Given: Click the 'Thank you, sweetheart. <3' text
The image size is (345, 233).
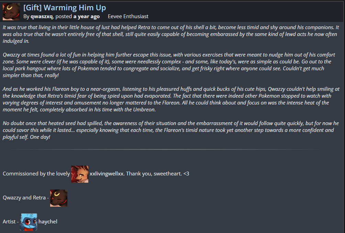Looking at the screenshot, I should (x=157, y=174).
